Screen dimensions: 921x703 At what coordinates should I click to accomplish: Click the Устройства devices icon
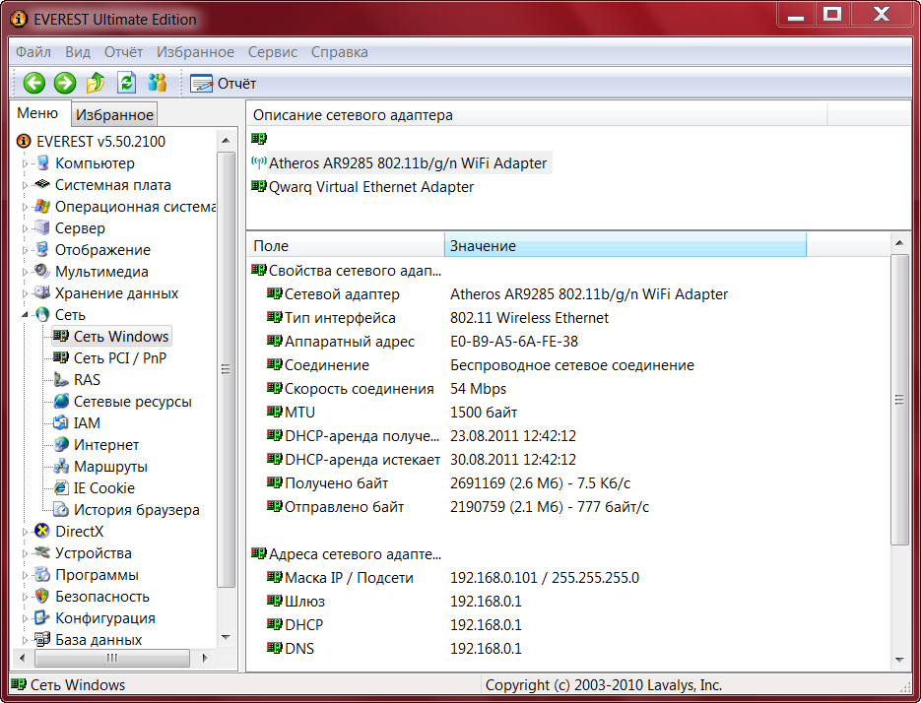click(42, 552)
